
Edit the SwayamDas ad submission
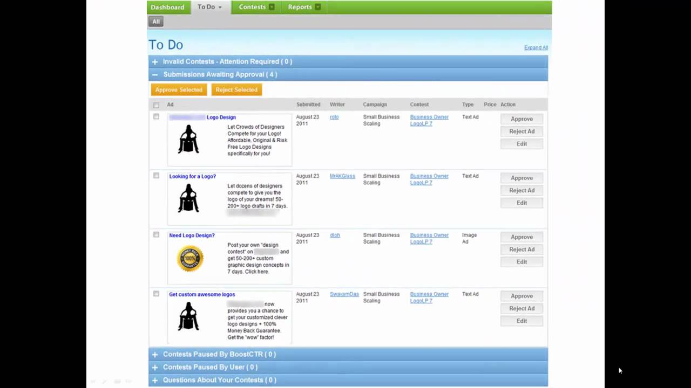[x=521, y=321]
